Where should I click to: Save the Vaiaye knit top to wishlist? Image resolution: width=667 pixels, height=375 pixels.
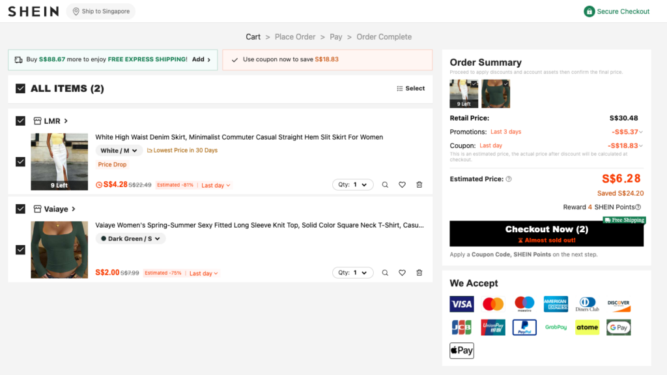(402, 273)
